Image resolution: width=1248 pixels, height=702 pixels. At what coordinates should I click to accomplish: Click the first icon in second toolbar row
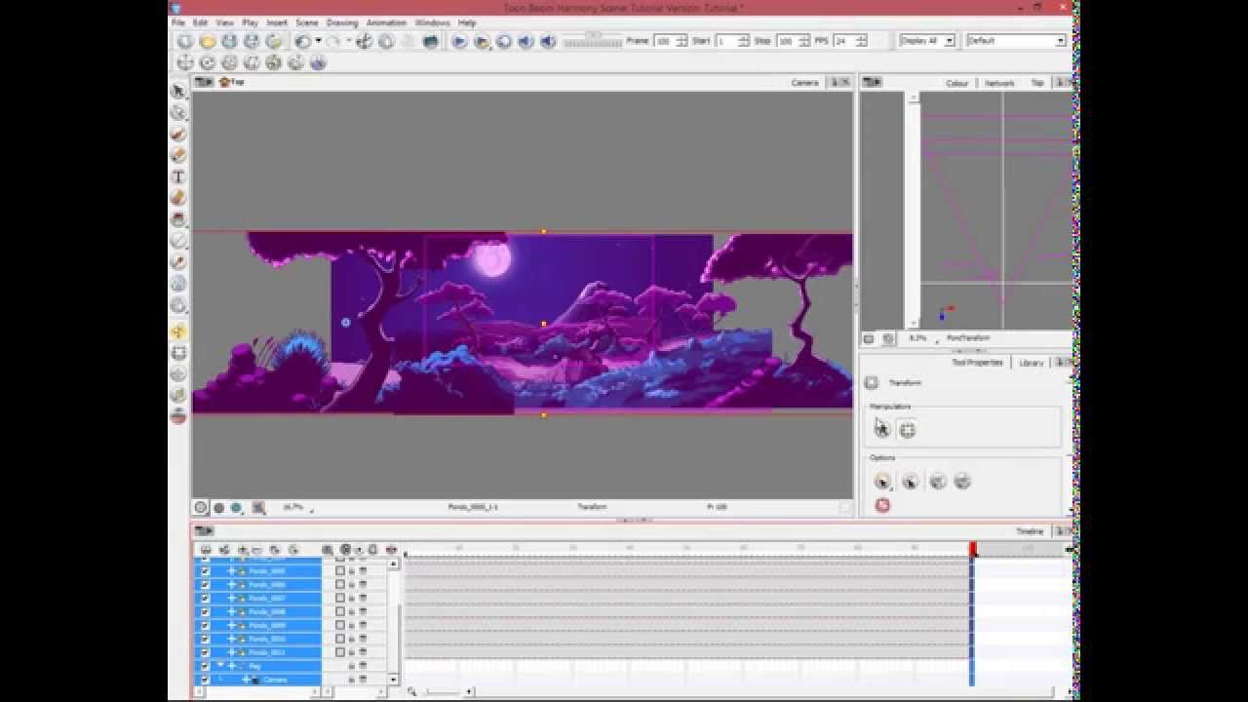(x=185, y=62)
